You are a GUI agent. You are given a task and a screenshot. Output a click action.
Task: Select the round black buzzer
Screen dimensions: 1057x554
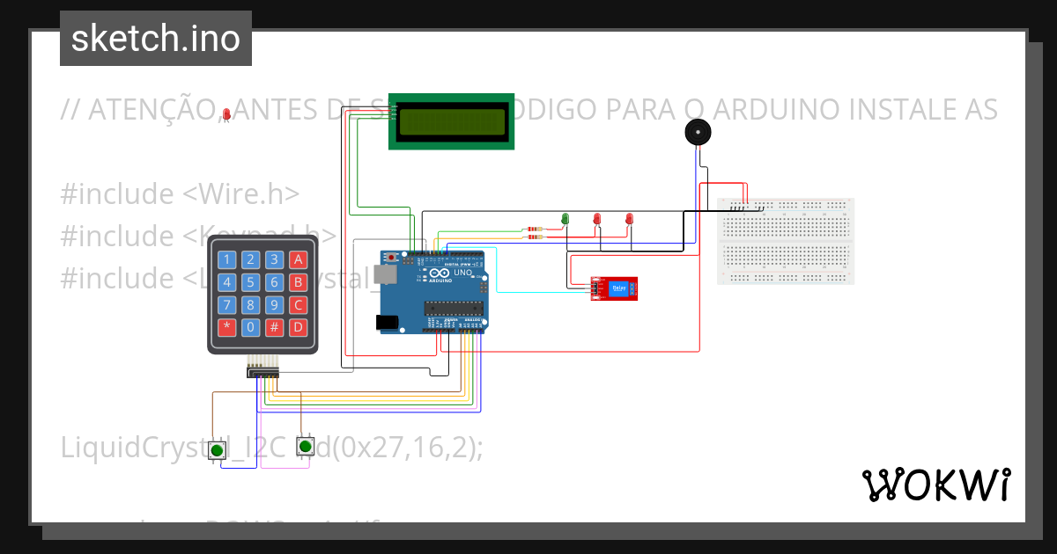(698, 132)
